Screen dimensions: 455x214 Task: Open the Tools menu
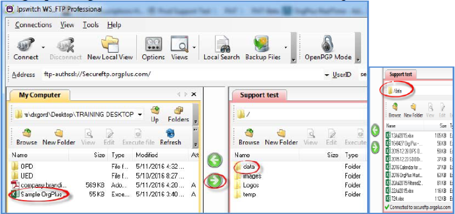coord(91,25)
